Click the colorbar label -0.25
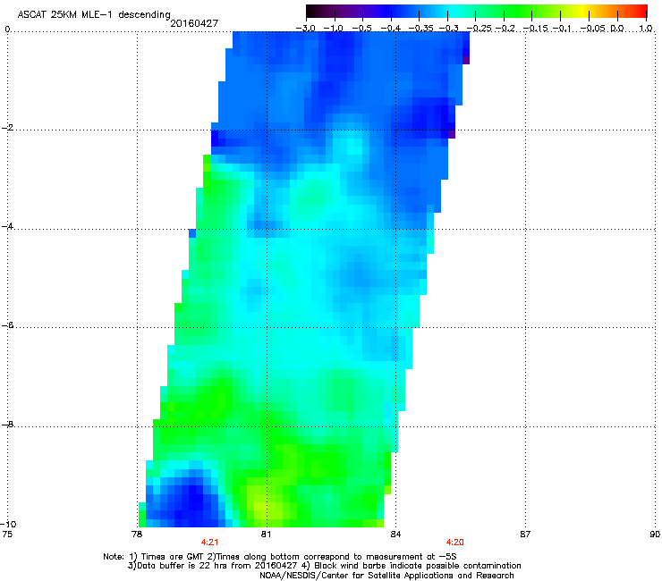Viewport: 662px width, 581px height. pyautogui.click(x=479, y=29)
